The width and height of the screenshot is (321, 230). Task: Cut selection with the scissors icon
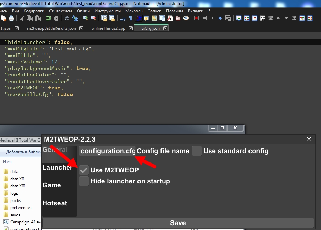(22, 19)
